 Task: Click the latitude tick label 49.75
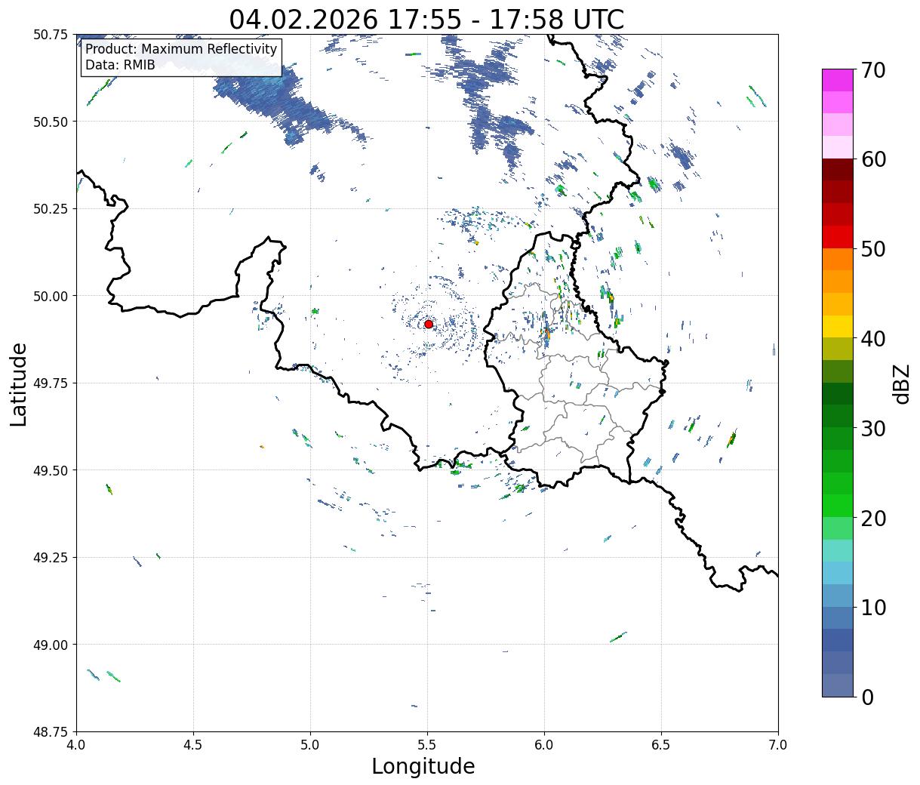coord(51,383)
